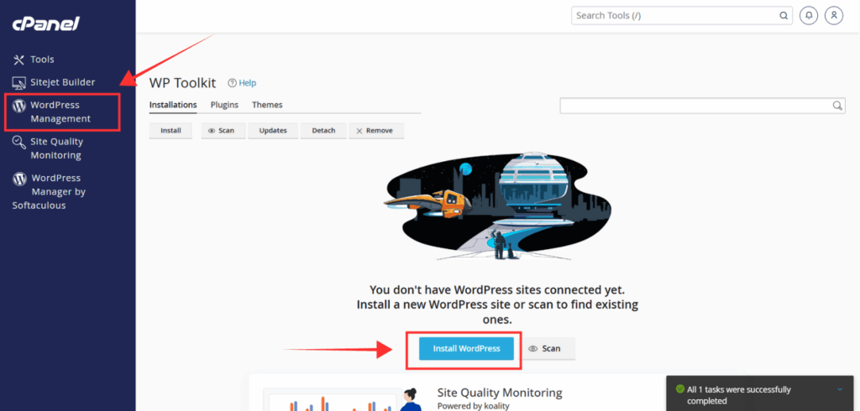This screenshot has width=860, height=411.
Task: Switch to the Themes tab
Action: [267, 105]
